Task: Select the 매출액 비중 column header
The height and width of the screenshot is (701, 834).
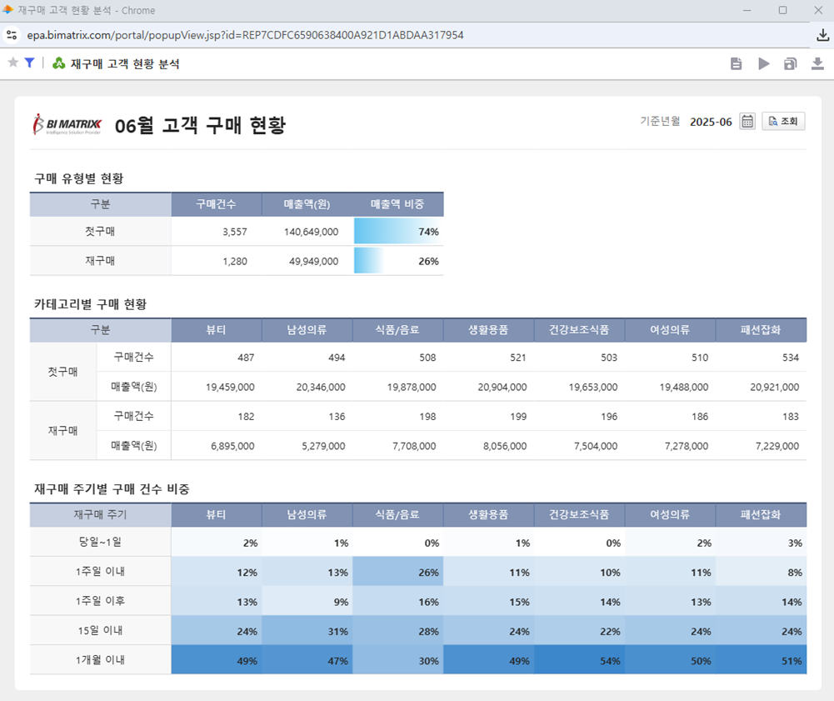Action: pyautogui.click(x=397, y=204)
